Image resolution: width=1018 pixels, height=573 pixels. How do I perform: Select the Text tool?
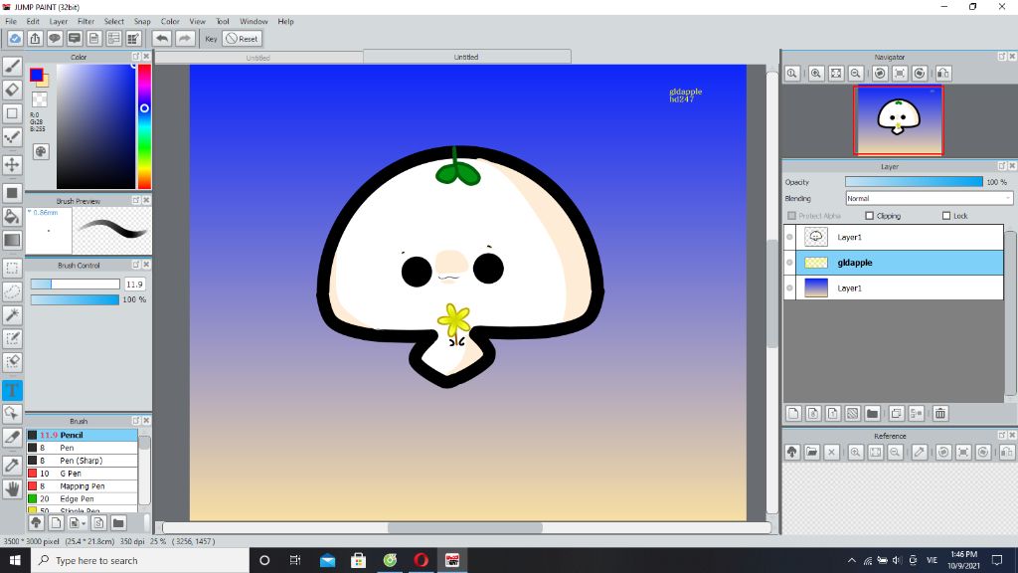(12, 390)
